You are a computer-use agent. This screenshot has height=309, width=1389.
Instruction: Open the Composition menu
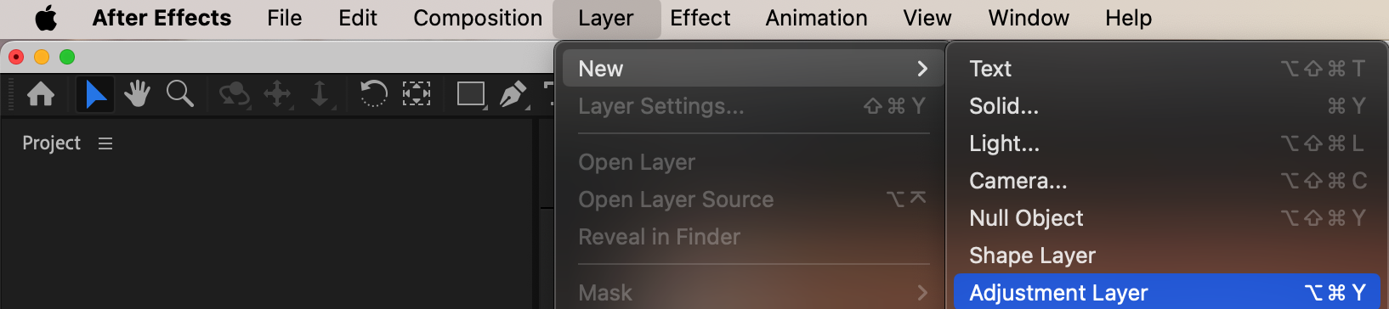(478, 18)
